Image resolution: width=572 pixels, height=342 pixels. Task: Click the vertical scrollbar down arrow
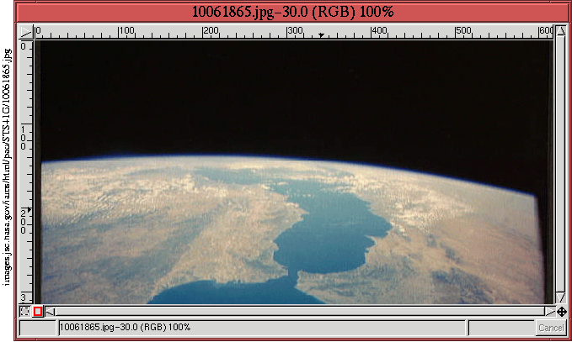point(562,299)
